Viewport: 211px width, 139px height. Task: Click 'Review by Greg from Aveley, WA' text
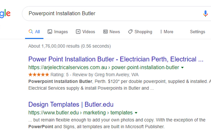point(105,75)
